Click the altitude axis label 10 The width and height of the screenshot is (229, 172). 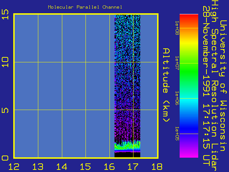click(x=5, y=62)
